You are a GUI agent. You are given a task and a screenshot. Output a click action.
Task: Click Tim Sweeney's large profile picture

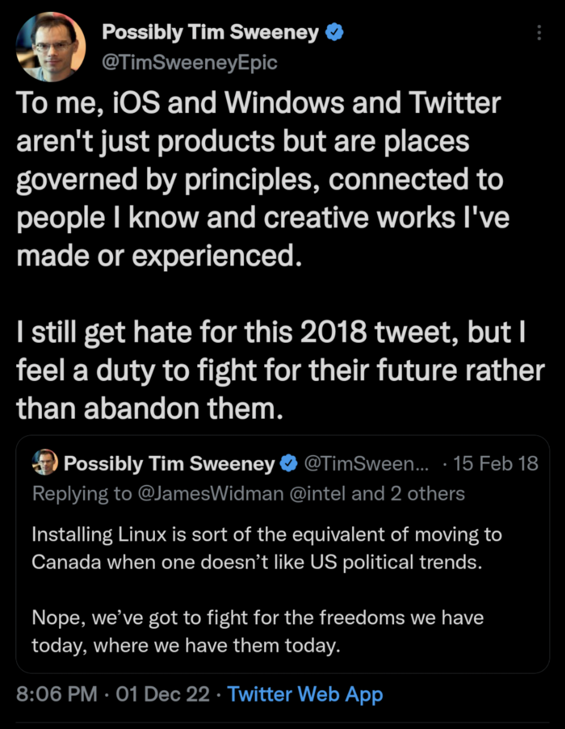50,47
